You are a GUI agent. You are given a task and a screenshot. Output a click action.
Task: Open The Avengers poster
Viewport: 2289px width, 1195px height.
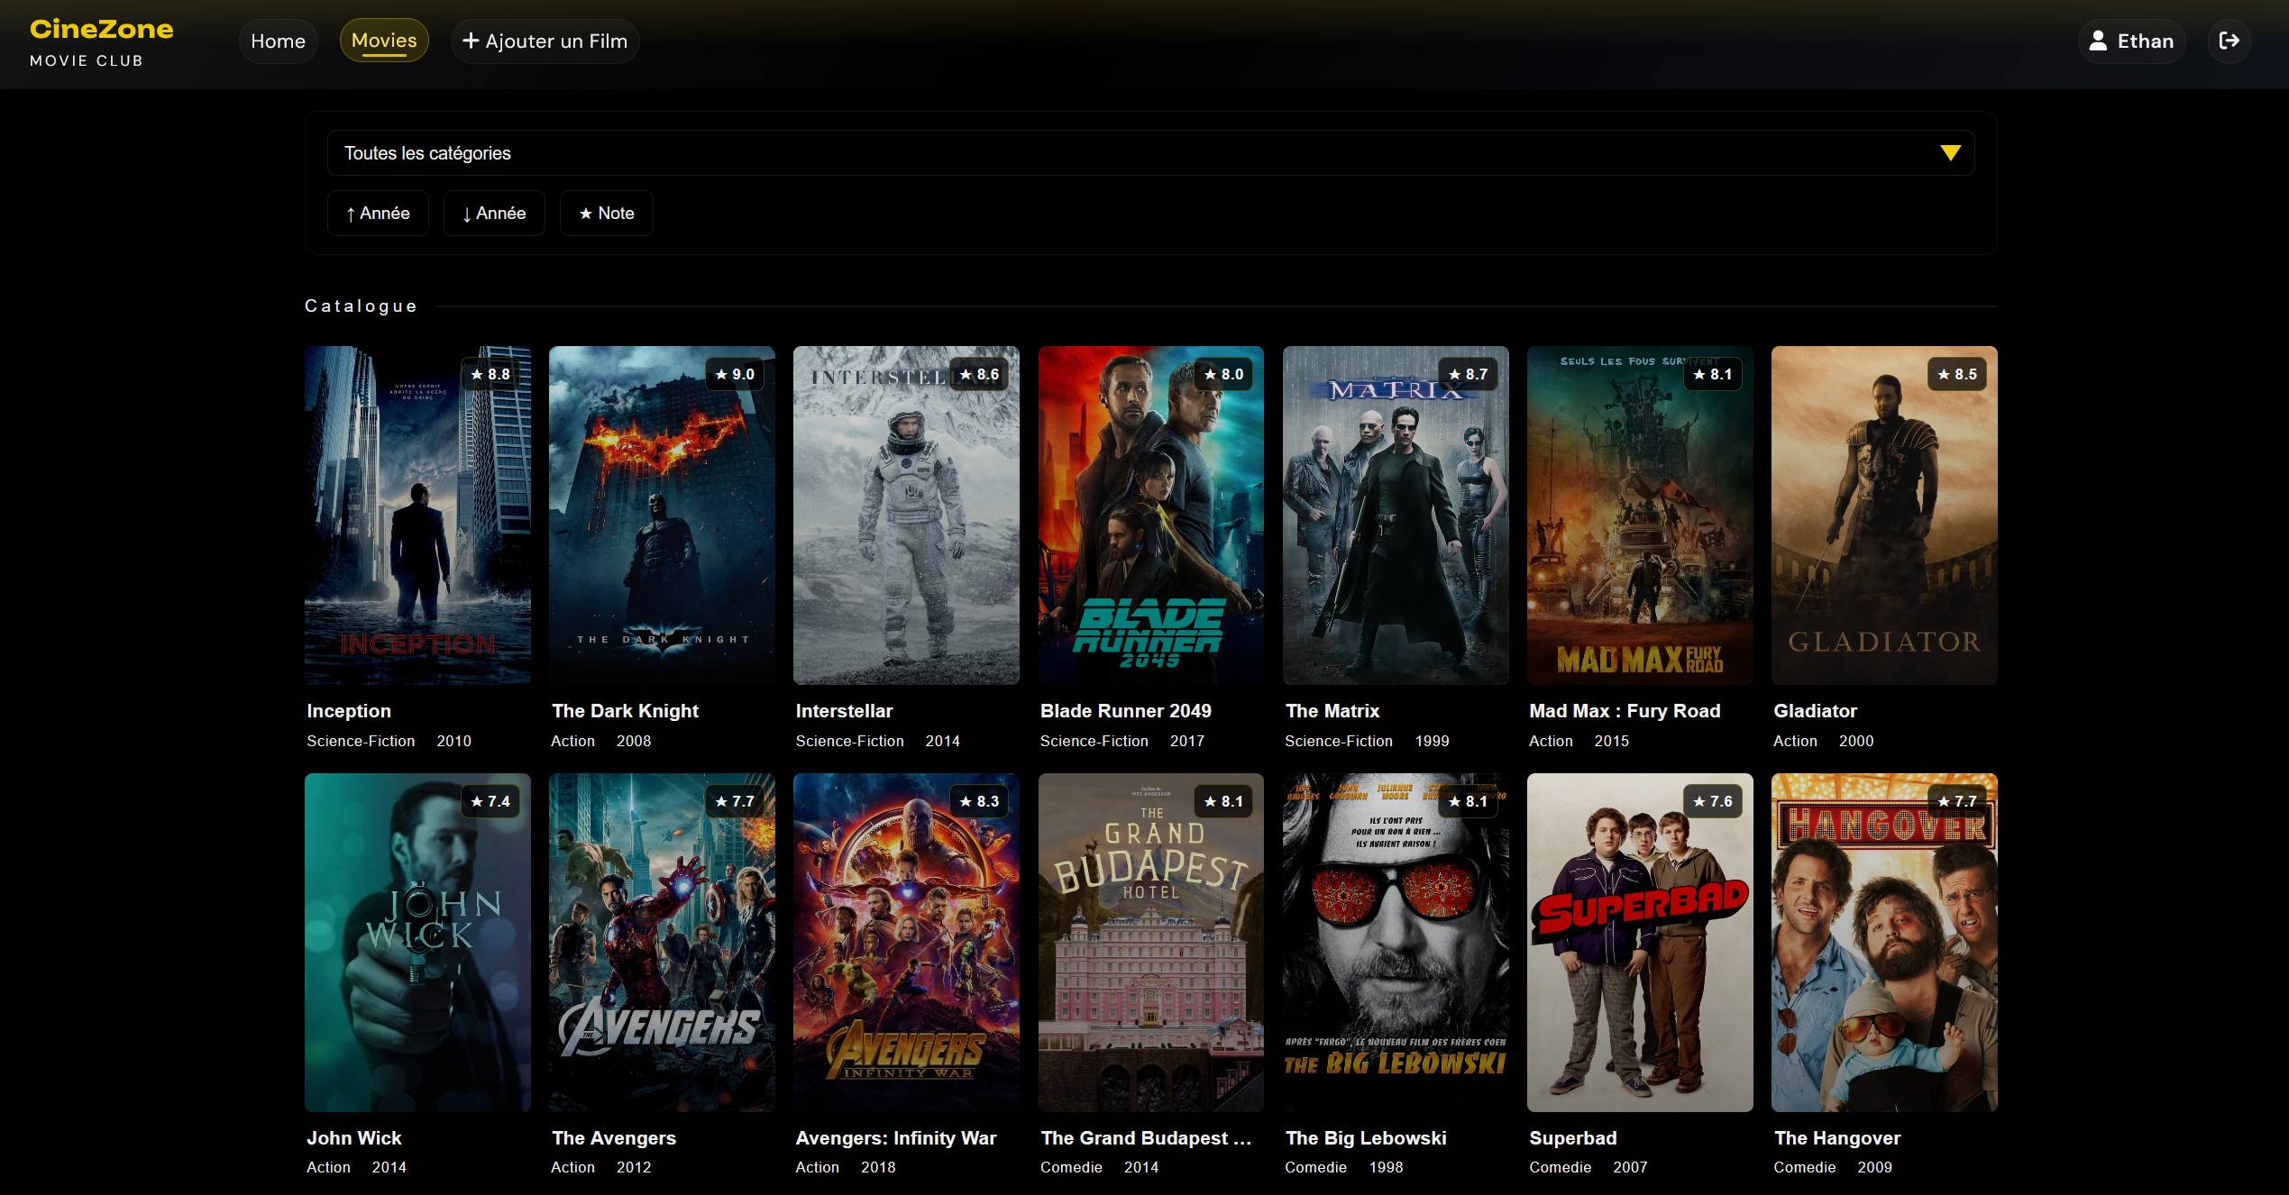pos(662,943)
